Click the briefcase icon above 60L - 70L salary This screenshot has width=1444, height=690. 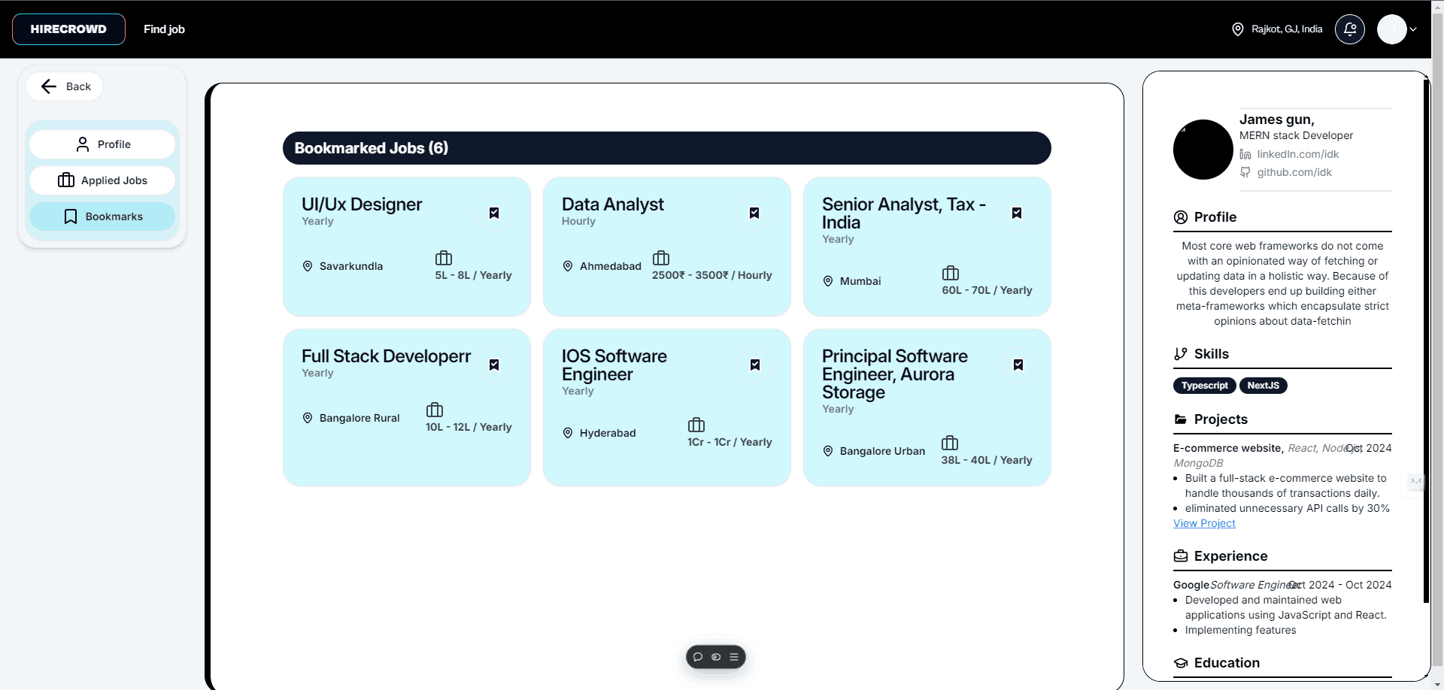click(951, 273)
